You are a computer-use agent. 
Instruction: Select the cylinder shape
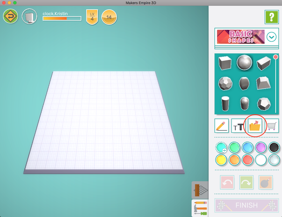point(225,103)
